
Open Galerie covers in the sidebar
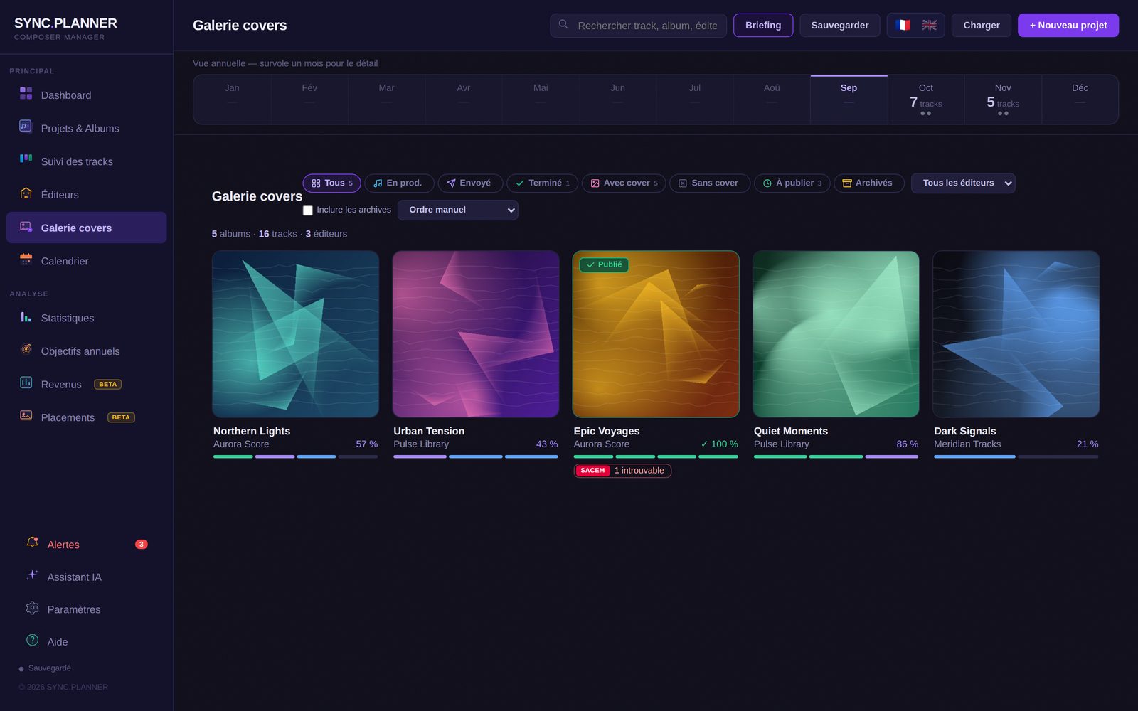(x=87, y=228)
